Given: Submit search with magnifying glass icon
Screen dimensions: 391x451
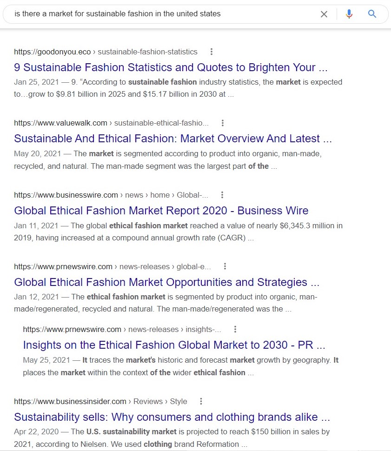Looking at the screenshot, I should pyautogui.click(x=372, y=13).
